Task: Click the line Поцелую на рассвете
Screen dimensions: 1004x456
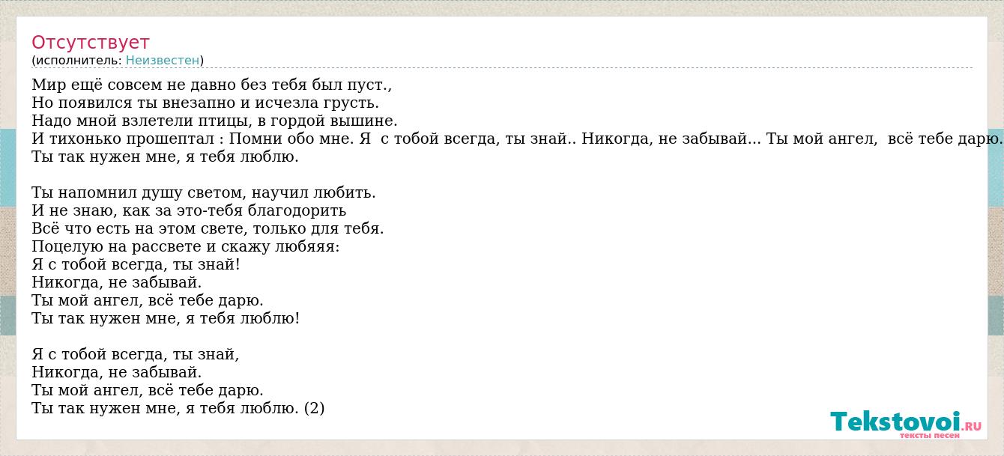Action: pyautogui.click(x=186, y=246)
